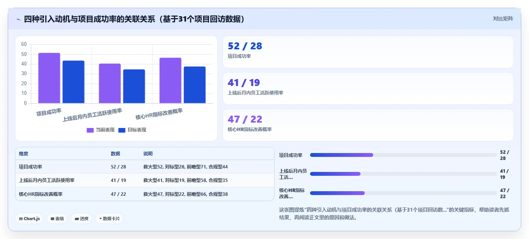Click the chart's 项目成功率 x-axis label
Screen dimensions: 529x239
click(49, 112)
